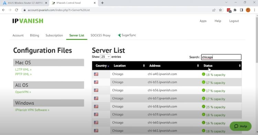258x135 pixels.
Task: Click the SugarSync hummingbird icon
Action: click(x=119, y=35)
